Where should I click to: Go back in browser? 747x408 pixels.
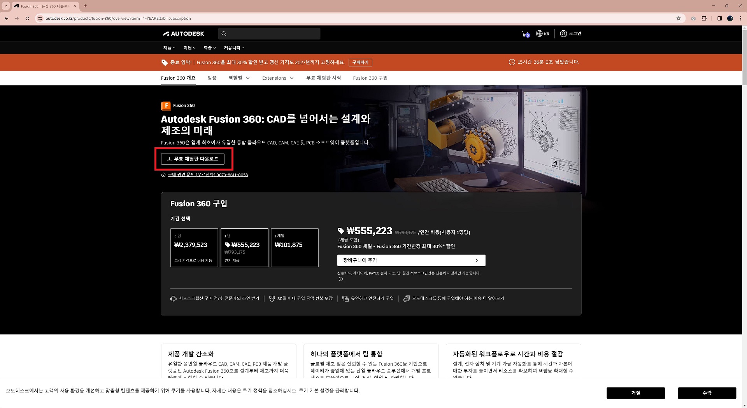point(6,18)
